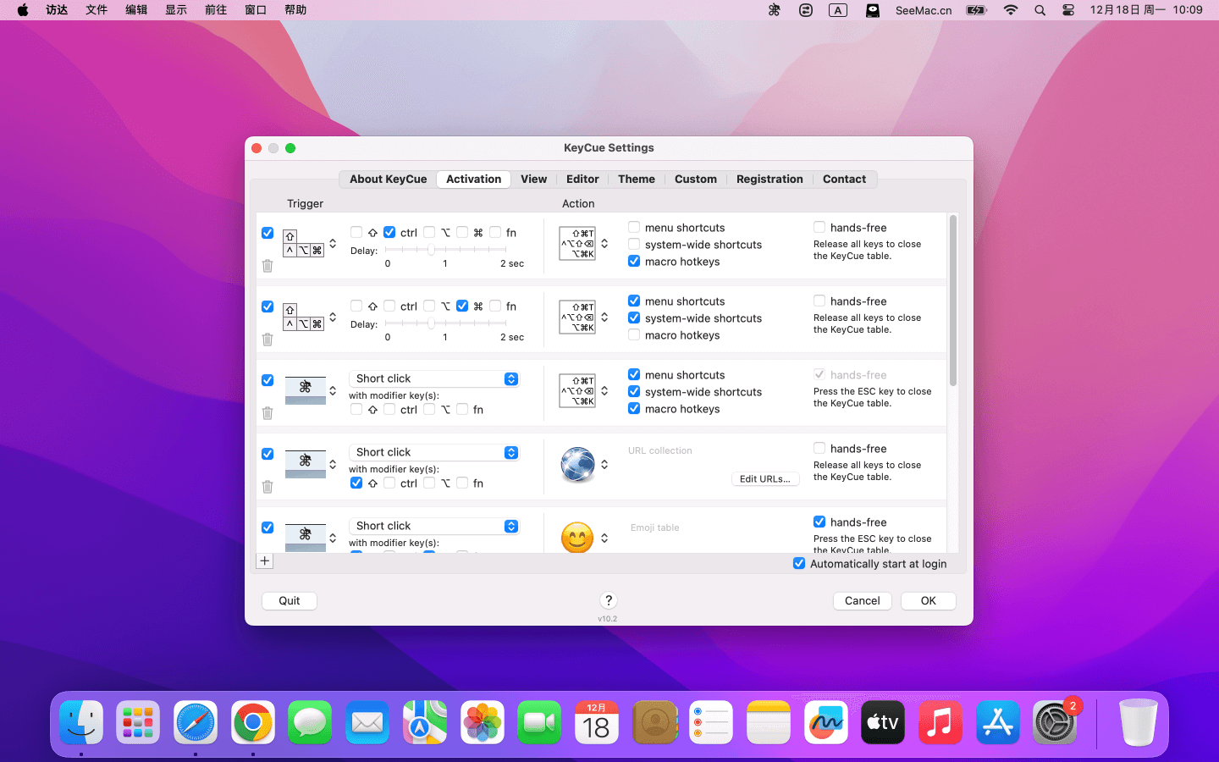Click the trash icon for the first trigger row
1219x762 pixels.
pyautogui.click(x=268, y=266)
